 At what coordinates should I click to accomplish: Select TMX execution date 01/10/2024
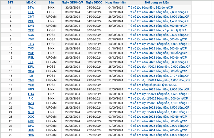coord(116,48)
